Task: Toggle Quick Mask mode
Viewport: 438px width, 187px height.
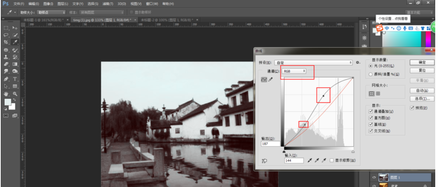Action: click(x=6, y=116)
